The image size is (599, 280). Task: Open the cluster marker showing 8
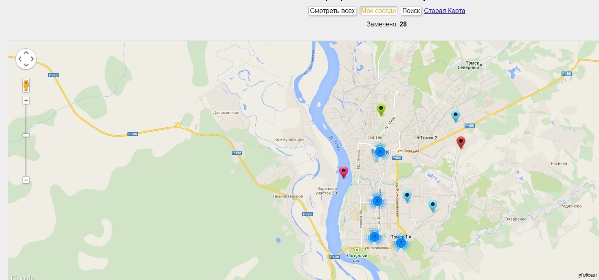click(377, 201)
